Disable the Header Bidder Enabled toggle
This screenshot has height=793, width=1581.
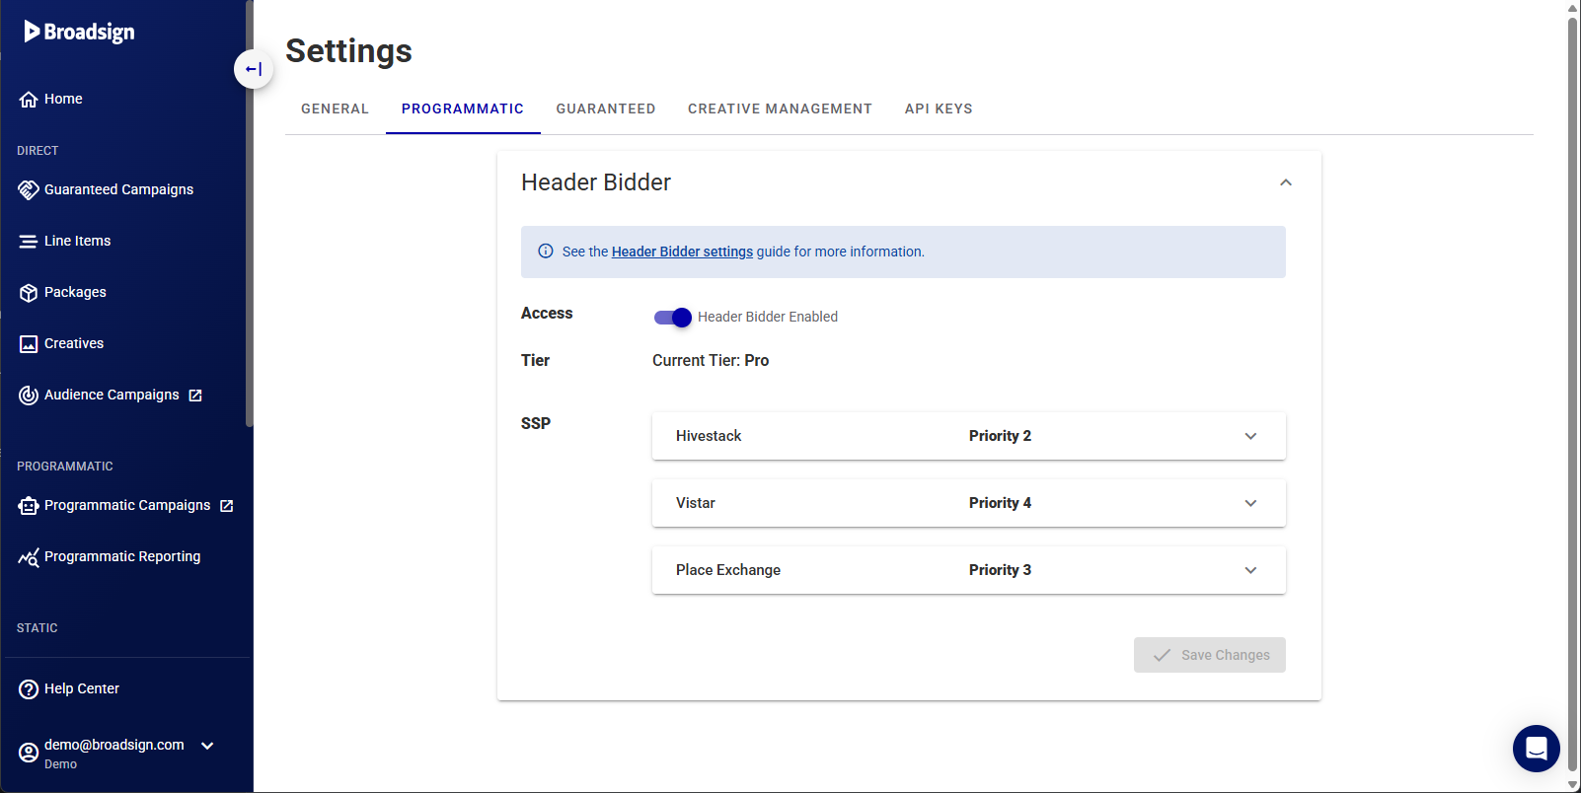[673, 318]
